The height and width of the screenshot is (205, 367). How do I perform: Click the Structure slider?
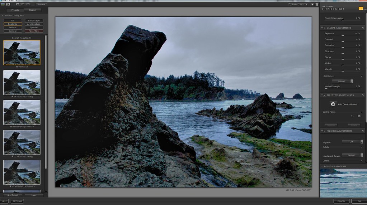[343, 53]
